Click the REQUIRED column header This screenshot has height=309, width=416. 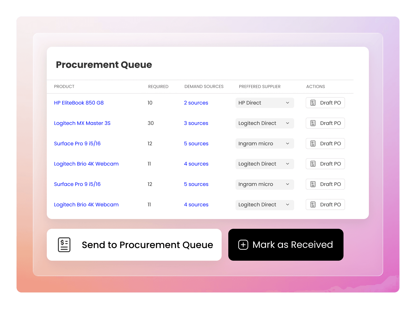[x=158, y=87]
